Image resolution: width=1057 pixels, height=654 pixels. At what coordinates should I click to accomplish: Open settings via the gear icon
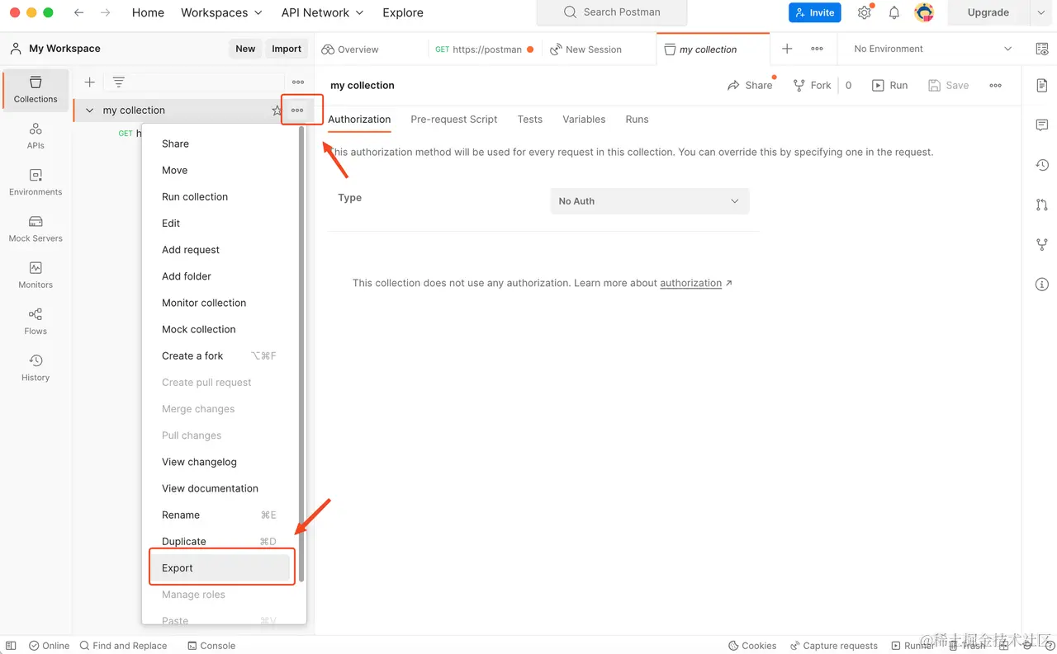click(x=865, y=12)
